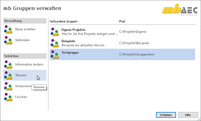Choose 'Neue erstellen' text in Verwaltung
The image size is (201, 121).
click(x=25, y=29)
